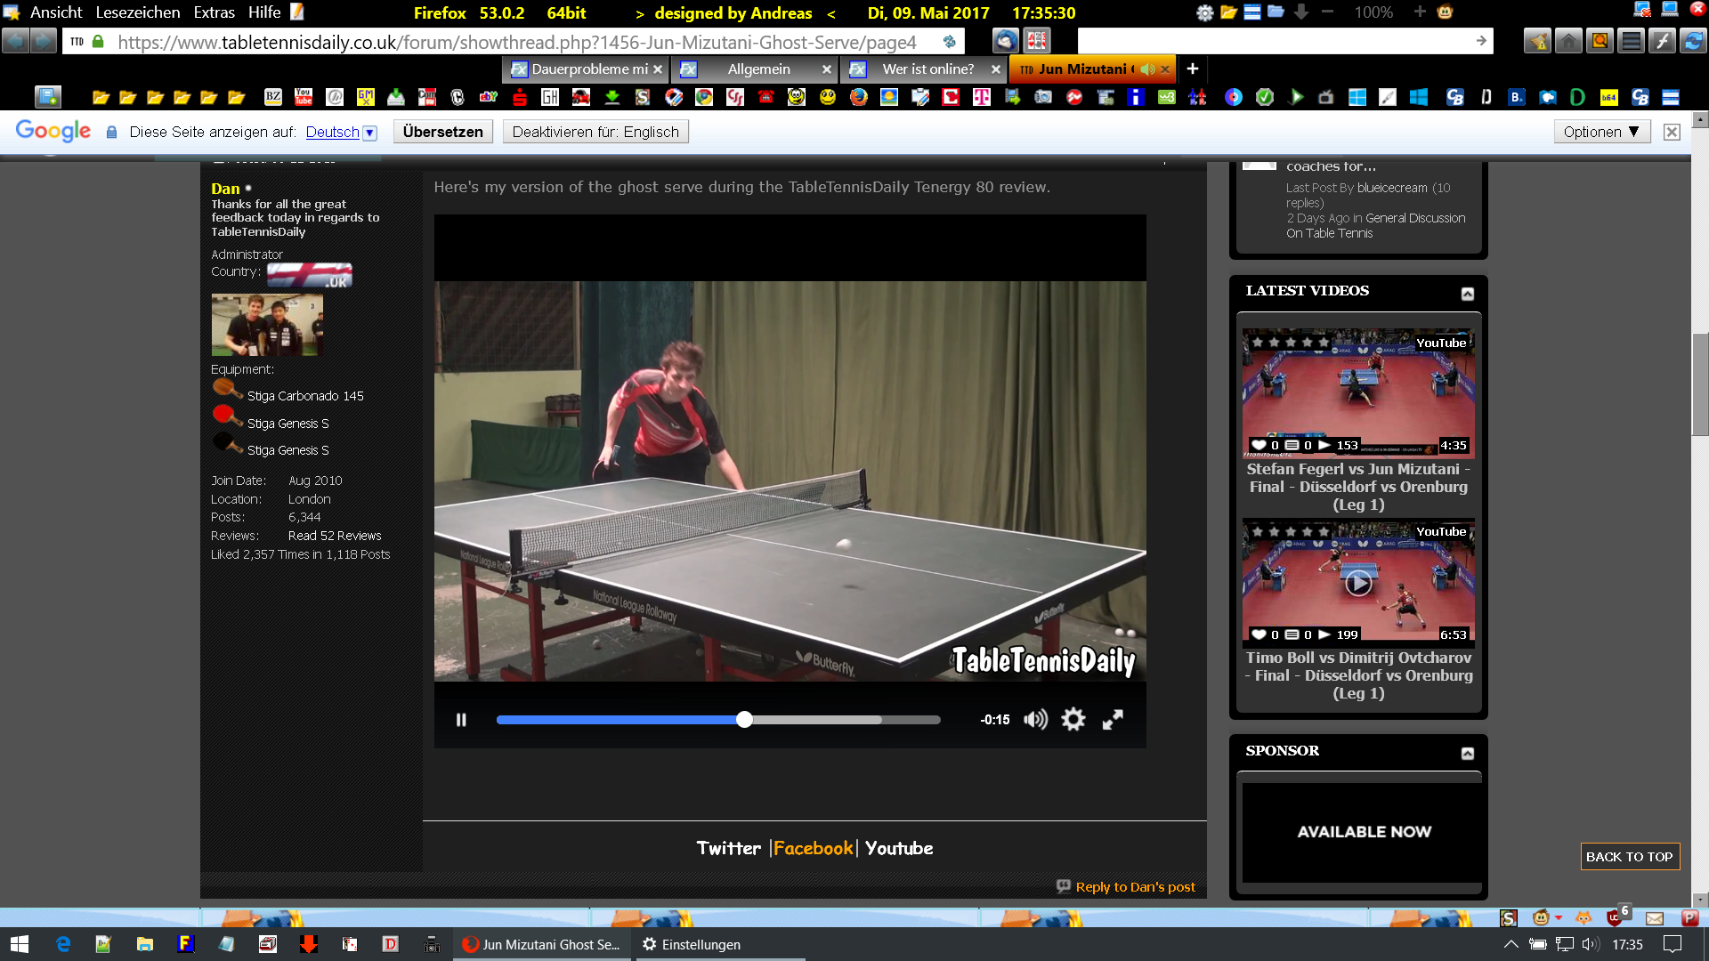The width and height of the screenshot is (1709, 961).
Task: Pause the ghost serve video
Action: point(461,720)
